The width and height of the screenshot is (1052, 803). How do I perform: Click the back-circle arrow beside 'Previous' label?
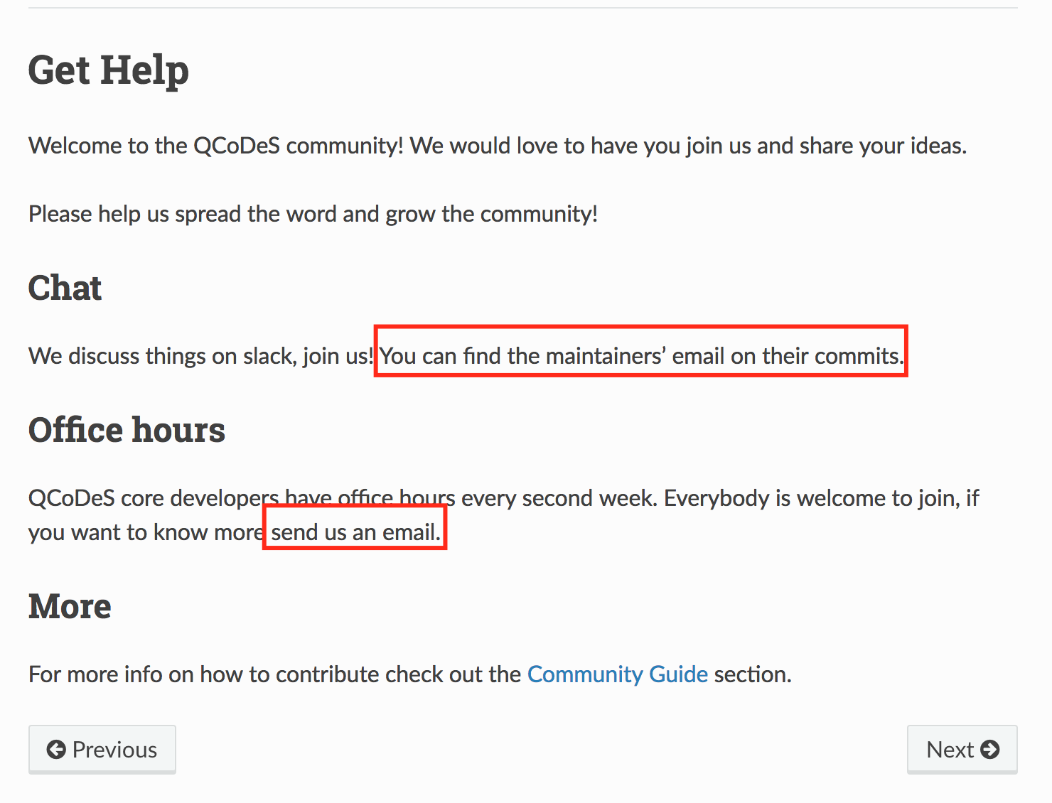pos(58,749)
